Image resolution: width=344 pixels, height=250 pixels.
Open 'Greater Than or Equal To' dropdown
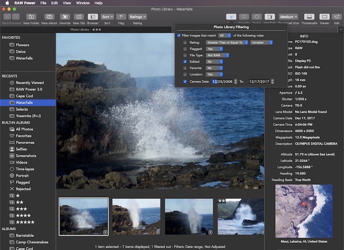pyautogui.click(x=227, y=43)
